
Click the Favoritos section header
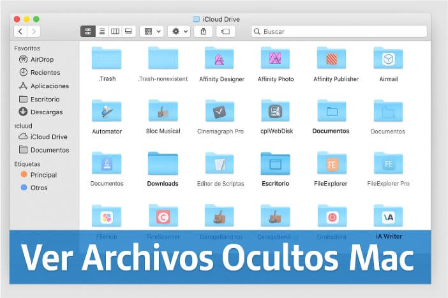tap(27, 48)
